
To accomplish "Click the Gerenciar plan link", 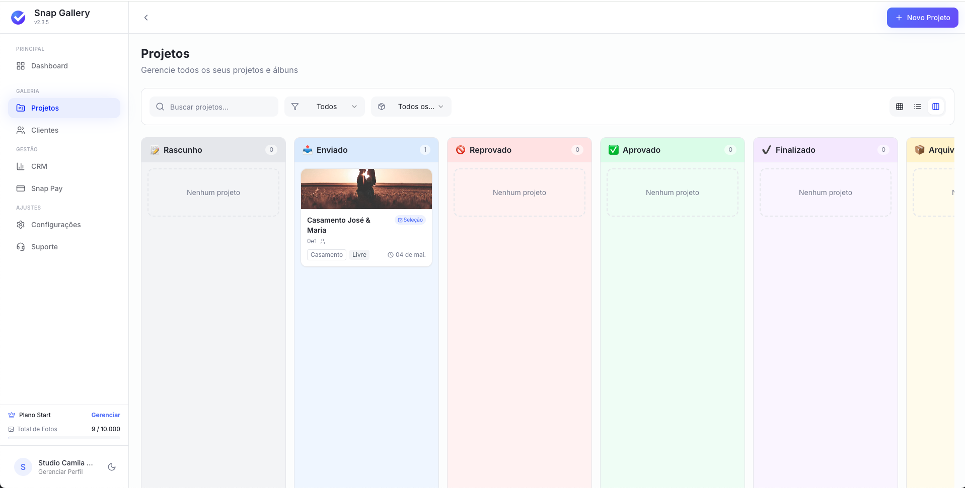I will coord(106,415).
